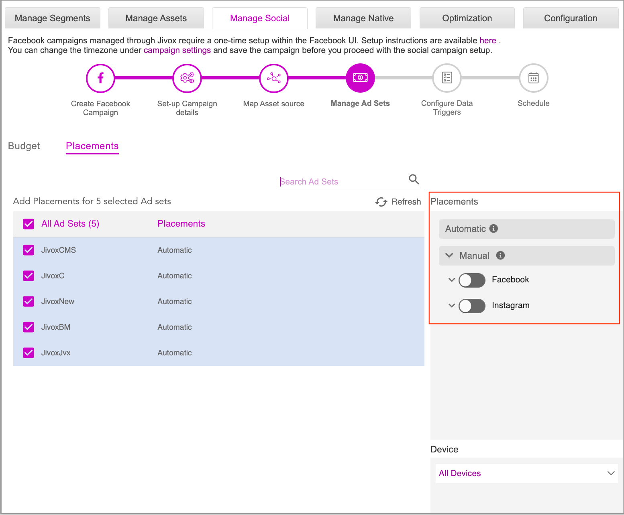Click the Manage Ad Sets money icon
The image size is (624, 515).
(360, 78)
